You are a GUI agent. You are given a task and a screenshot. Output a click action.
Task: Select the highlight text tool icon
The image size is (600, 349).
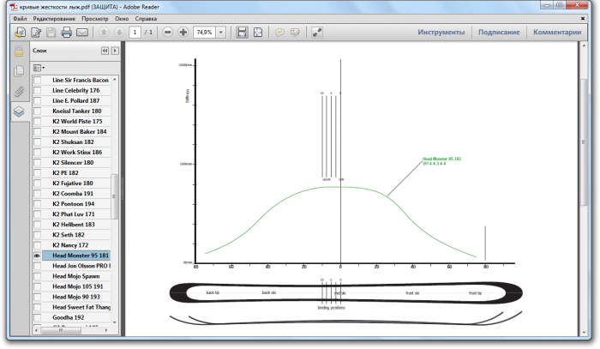tap(295, 33)
